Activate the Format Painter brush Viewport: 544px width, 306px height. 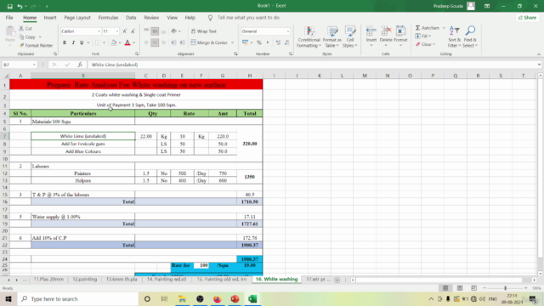36,45
